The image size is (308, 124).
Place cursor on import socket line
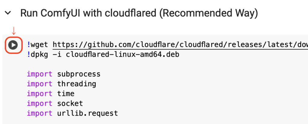[x=55, y=103]
